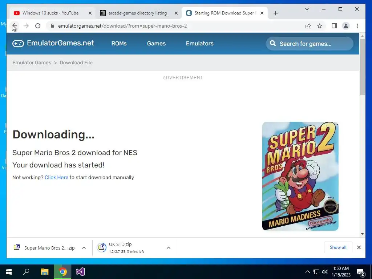Click the UK STD.zip download progress icon

point(102,247)
